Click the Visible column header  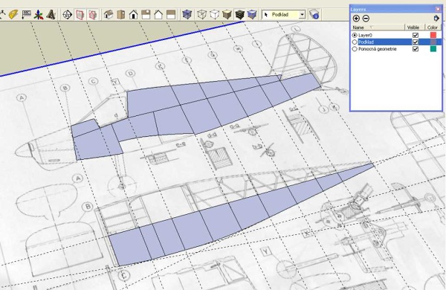click(x=413, y=28)
